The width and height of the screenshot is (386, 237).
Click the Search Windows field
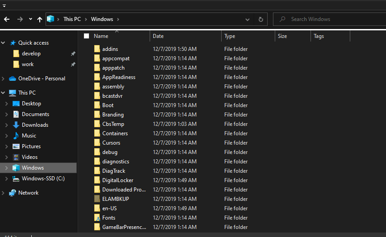(329, 19)
